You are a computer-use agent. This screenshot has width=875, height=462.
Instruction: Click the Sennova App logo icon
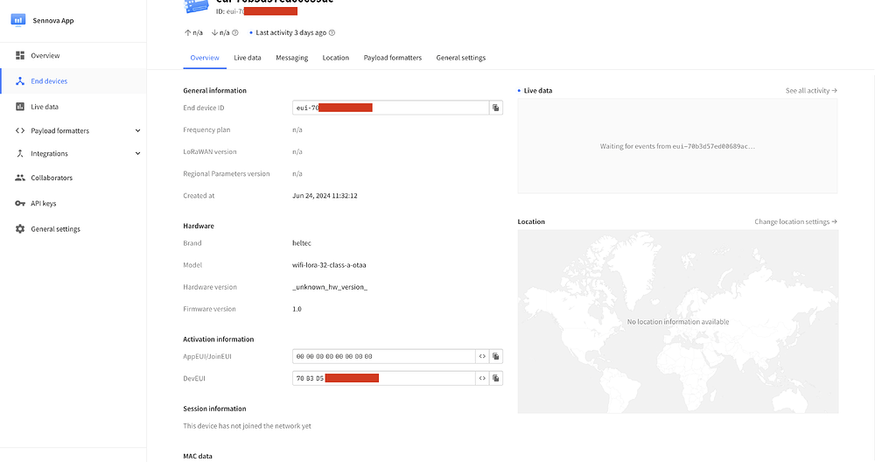click(x=17, y=21)
